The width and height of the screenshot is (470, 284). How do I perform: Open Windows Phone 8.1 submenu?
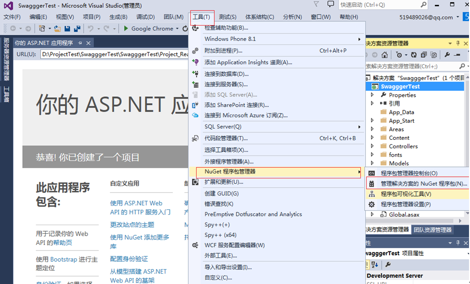[277, 39]
